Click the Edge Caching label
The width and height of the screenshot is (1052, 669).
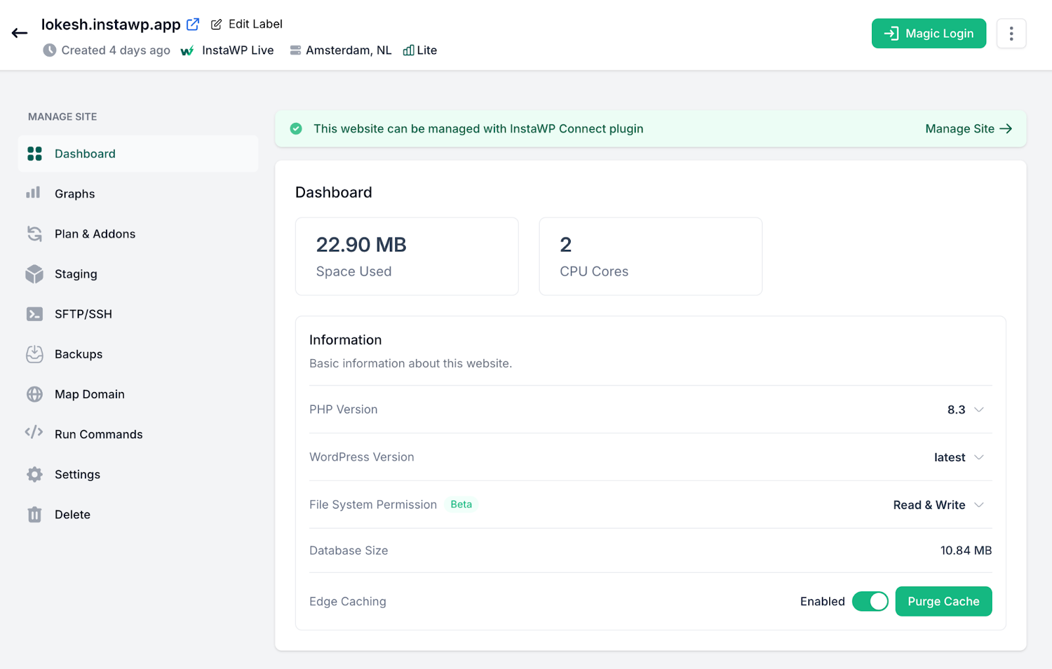[348, 601]
